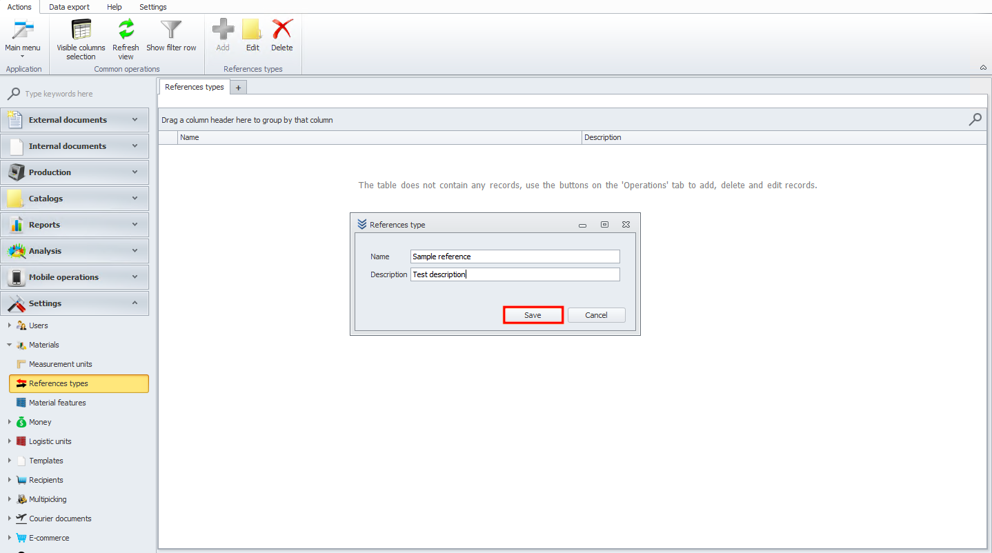Click the Templates page icon
Image resolution: width=992 pixels, height=553 pixels.
(x=21, y=461)
